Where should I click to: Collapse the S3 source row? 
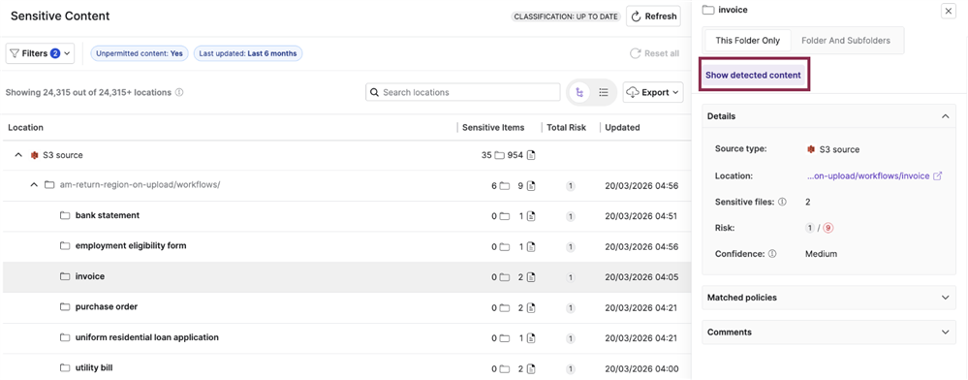(18, 155)
